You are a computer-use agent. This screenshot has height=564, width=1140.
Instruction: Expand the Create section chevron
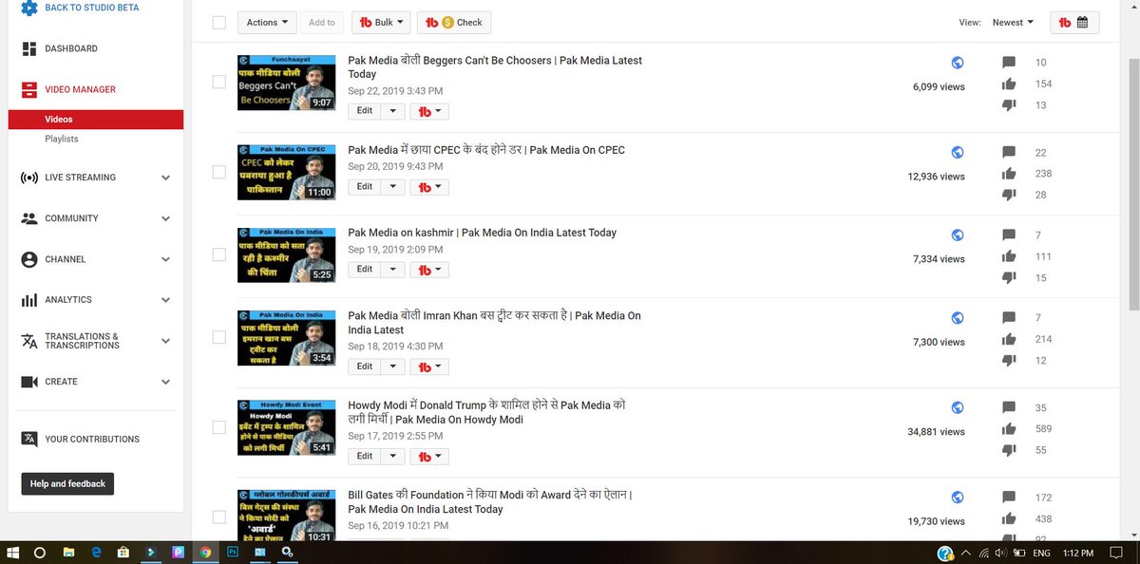click(x=165, y=382)
